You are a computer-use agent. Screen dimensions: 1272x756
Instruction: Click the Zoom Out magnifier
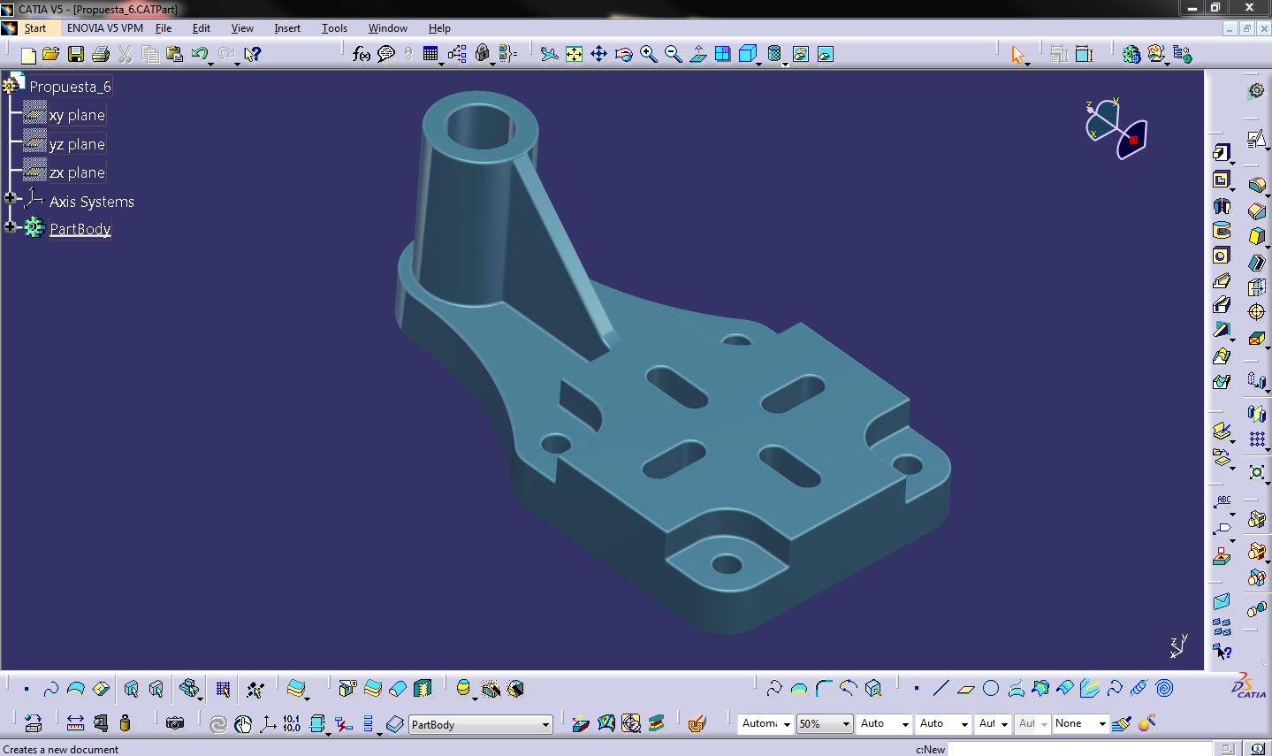click(673, 55)
